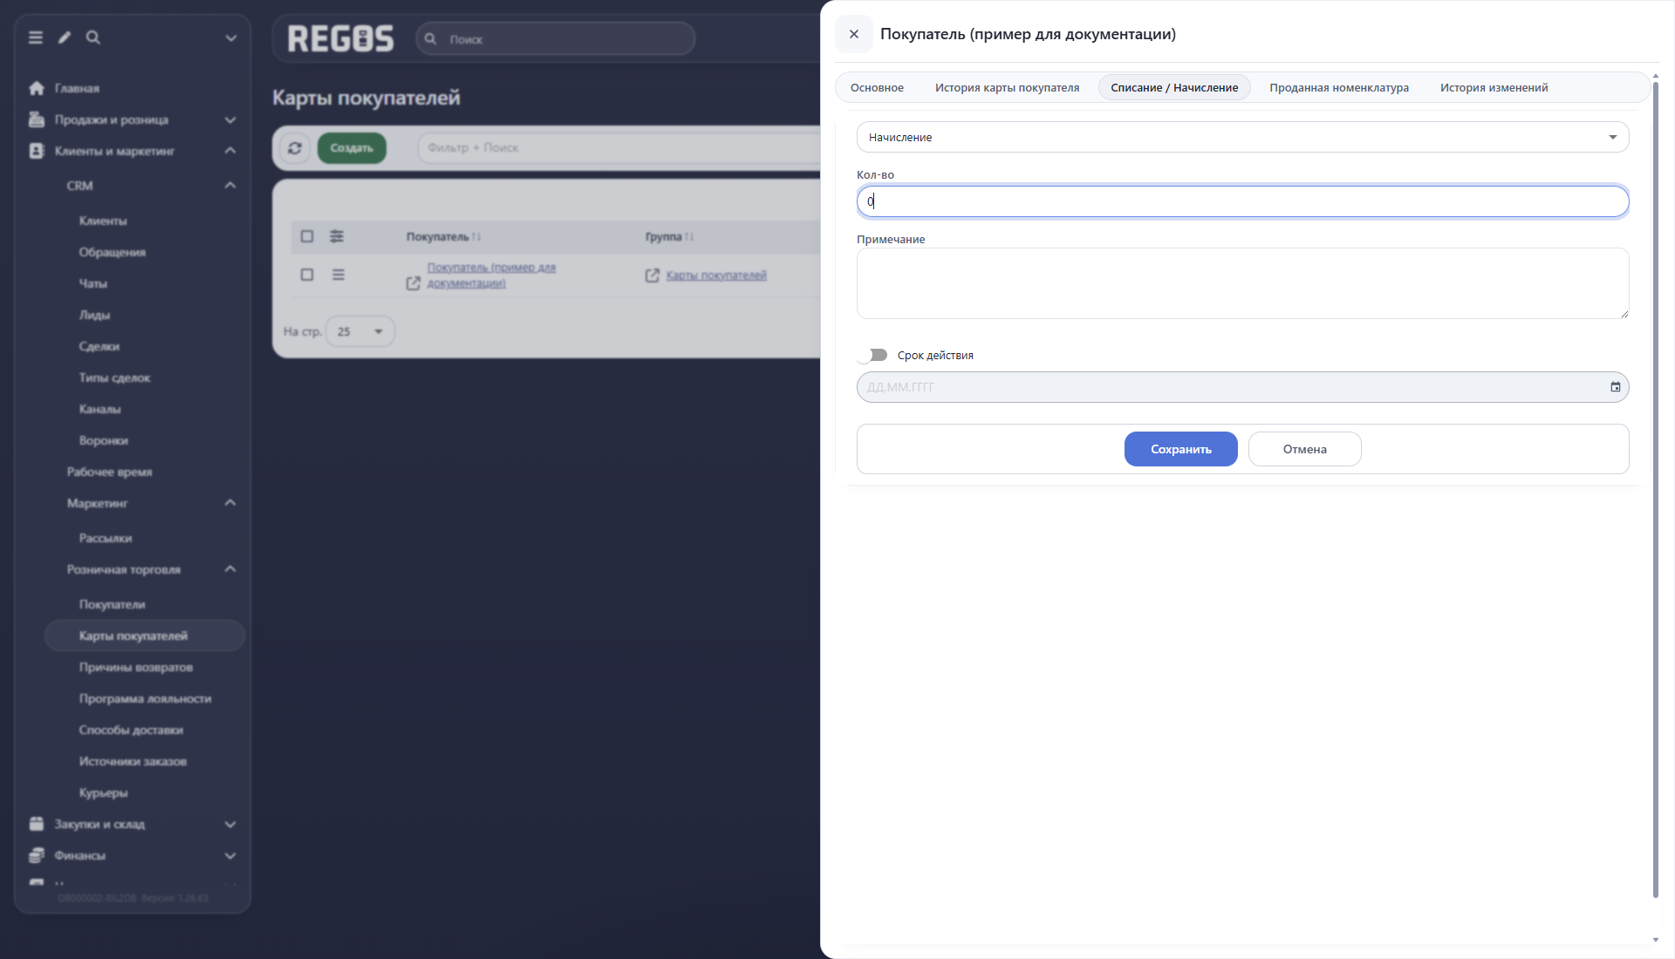1675x959 pixels.
Task: Open the rows per page 25 dropdown
Action: [360, 331]
